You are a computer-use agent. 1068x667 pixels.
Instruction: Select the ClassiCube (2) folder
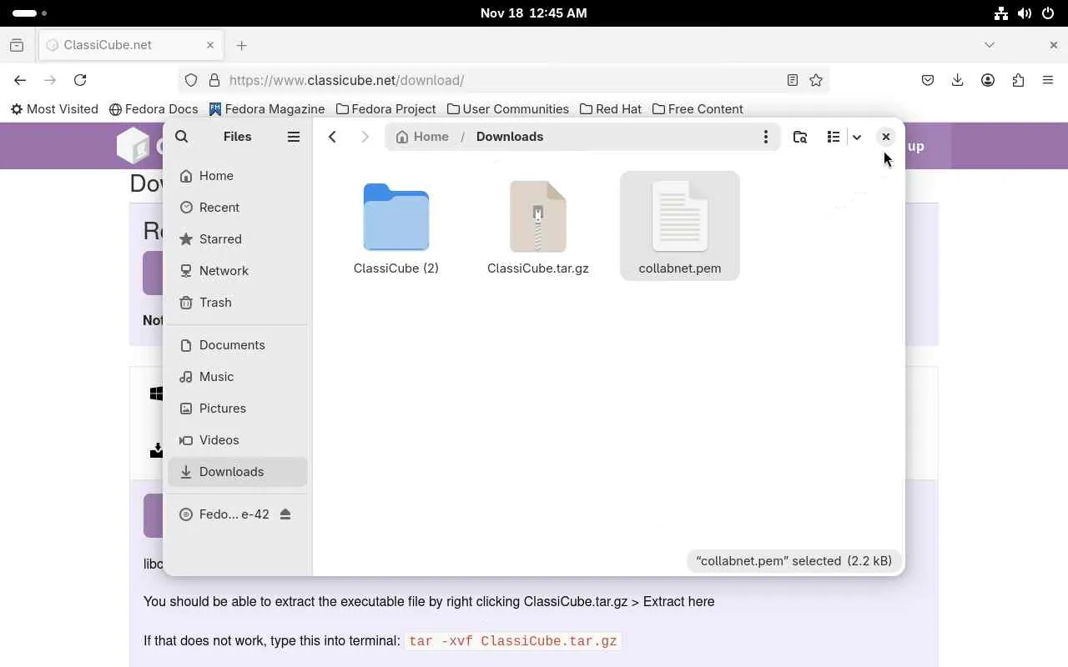396,226
